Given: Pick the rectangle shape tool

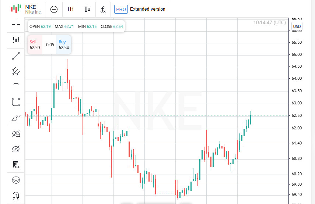Looking at the screenshot, I should point(16,102).
